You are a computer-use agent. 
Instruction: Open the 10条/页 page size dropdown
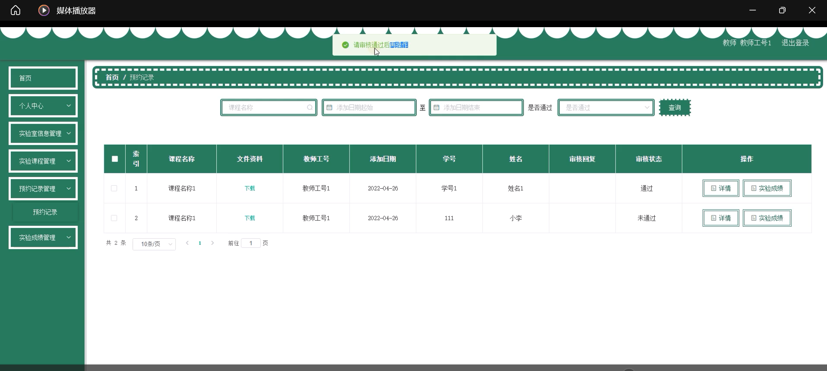[154, 244]
